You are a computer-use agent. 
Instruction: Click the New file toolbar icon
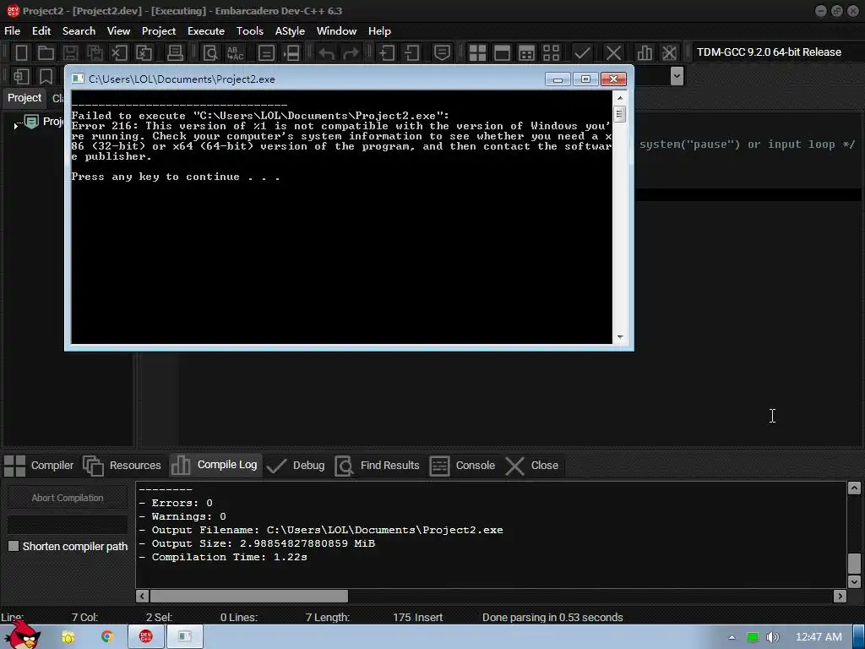[21, 53]
